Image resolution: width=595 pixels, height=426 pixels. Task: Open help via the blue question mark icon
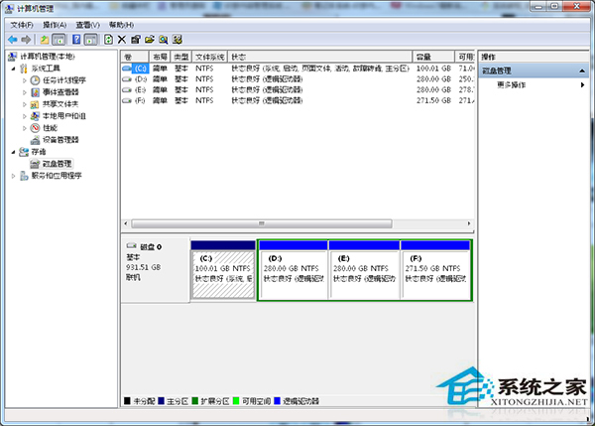click(x=76, y=39)
